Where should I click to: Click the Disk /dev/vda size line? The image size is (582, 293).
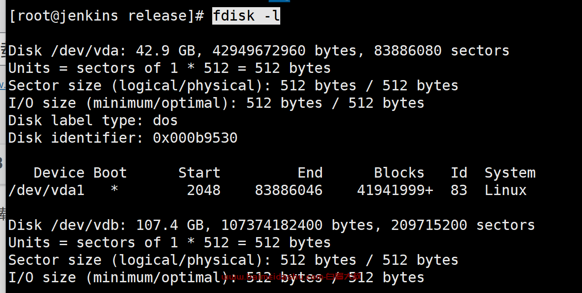[x=259, y=51]
